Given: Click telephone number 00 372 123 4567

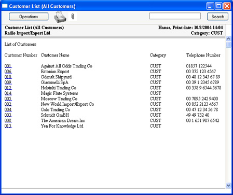Looking at the screenshot, I should [x=201, y=72].
